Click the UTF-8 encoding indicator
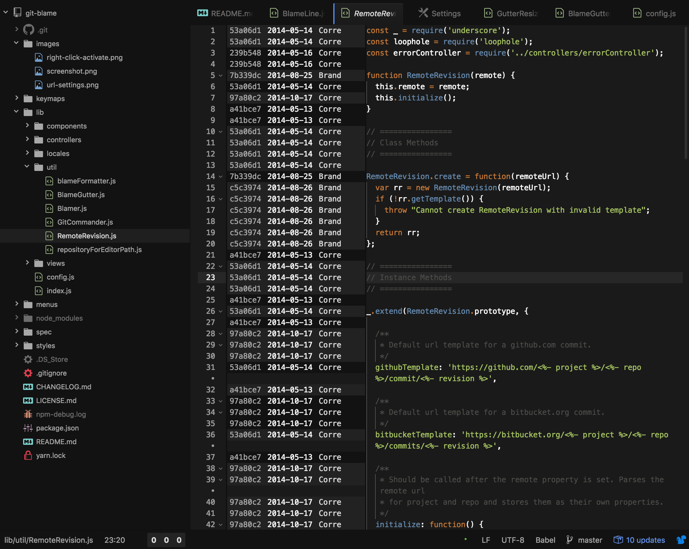The width and height of the screenshot is (689, 549). [x=514, y=539]
